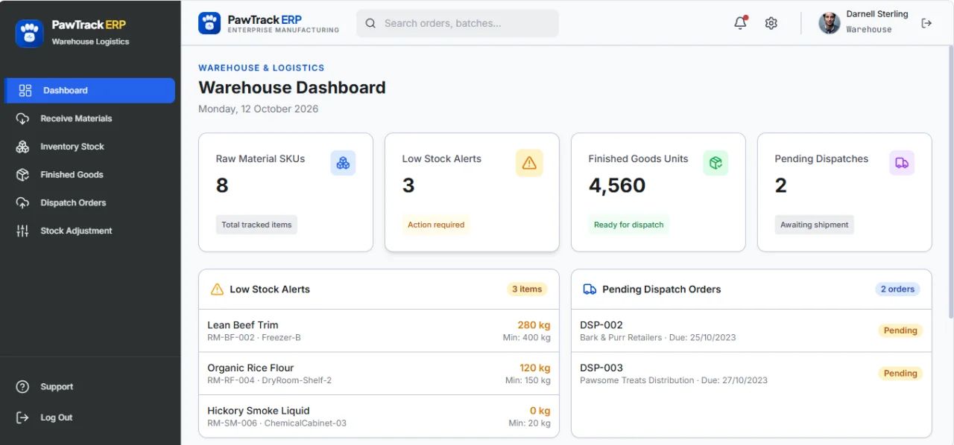Click the Stock Adjustment sliders icon
954x445 pixels.
point(22,231)
